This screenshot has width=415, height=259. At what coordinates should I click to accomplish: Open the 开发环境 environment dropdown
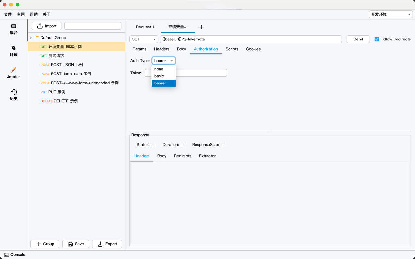(391, 14)
